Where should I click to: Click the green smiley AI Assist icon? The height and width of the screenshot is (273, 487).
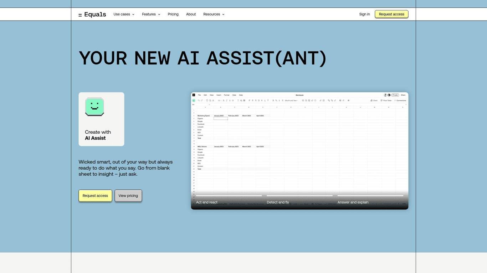pyautogui.click(x=94, y=107)
